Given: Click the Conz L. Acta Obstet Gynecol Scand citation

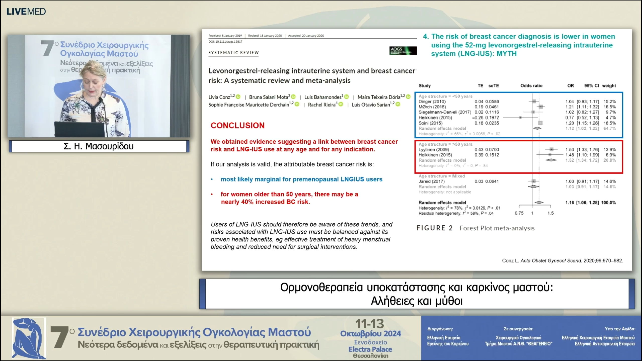Looking at the screenshot, I should (x=563, y=260).
